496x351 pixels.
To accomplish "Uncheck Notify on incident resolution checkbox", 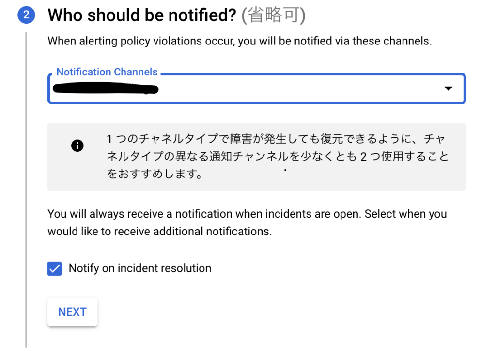I will [x=54, y=269].
